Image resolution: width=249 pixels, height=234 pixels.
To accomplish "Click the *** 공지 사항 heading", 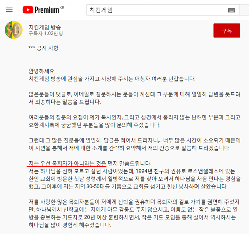I will click(44, 48).
